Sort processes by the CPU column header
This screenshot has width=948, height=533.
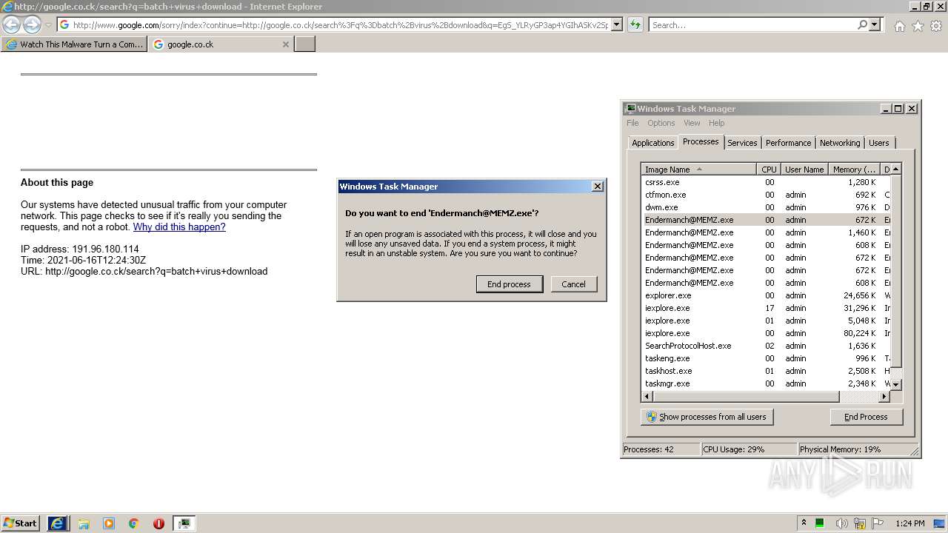(769, 170)
